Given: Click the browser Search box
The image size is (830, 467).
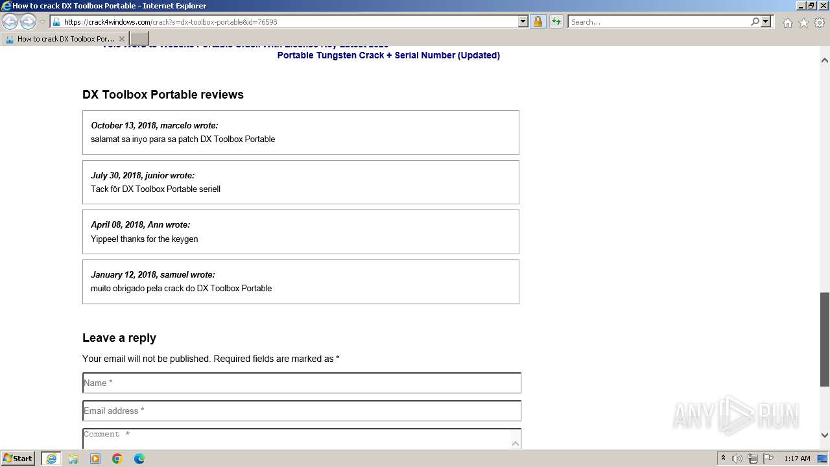Looking at the screenshot, I should pos(658,21).
